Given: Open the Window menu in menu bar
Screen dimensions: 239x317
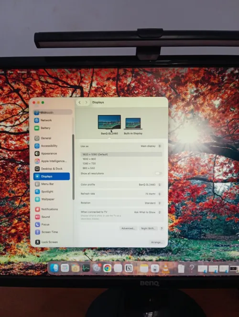Looking at the screenshot, I should pyautogui.click(x=22, y=72).
